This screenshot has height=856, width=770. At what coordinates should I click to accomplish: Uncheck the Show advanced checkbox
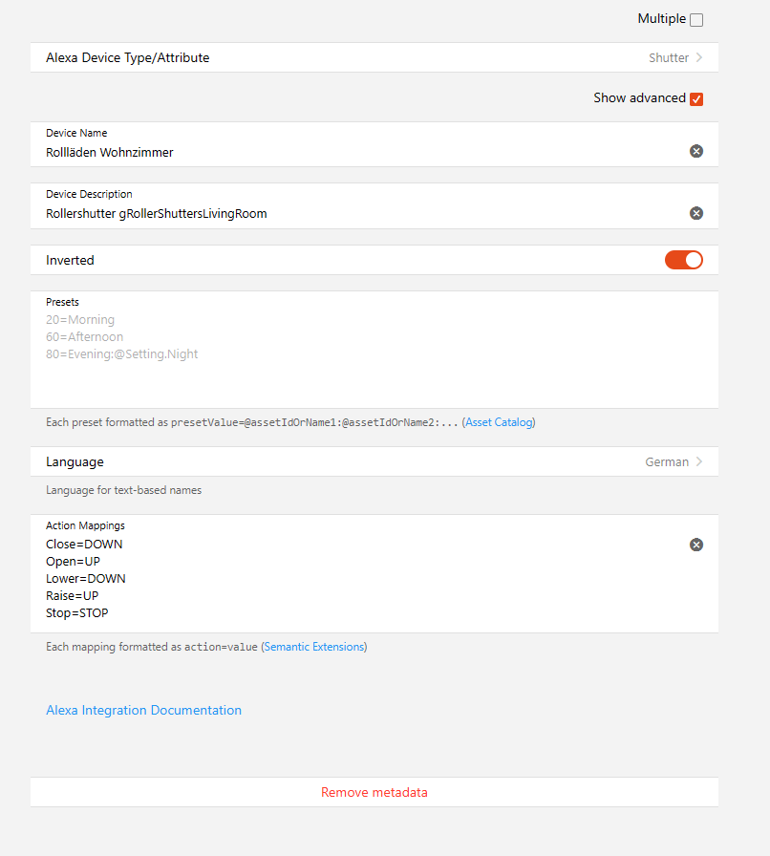pyautogui.click(x=696, y=99)
